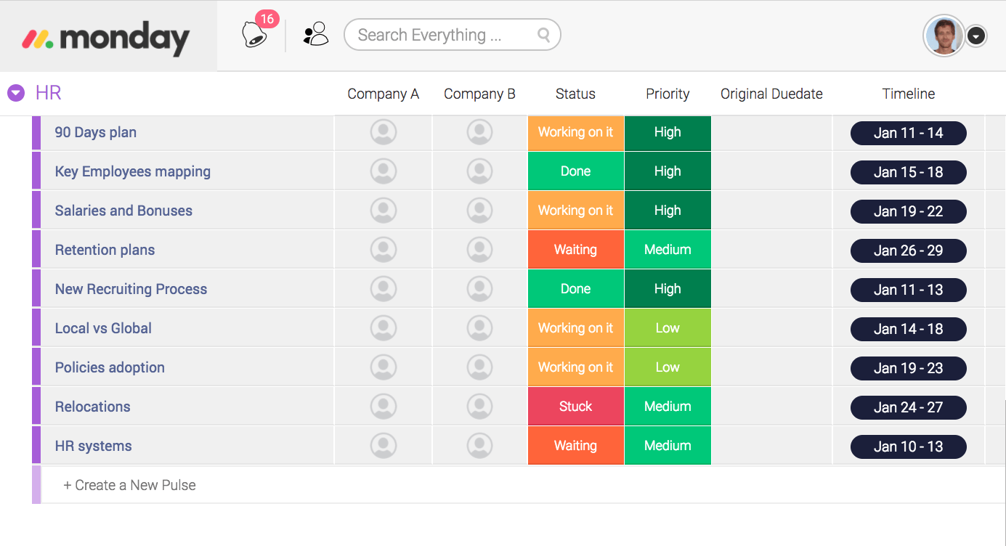1006x546 pixels.
Task: Select the Status column header
Action: pos(575,94)
